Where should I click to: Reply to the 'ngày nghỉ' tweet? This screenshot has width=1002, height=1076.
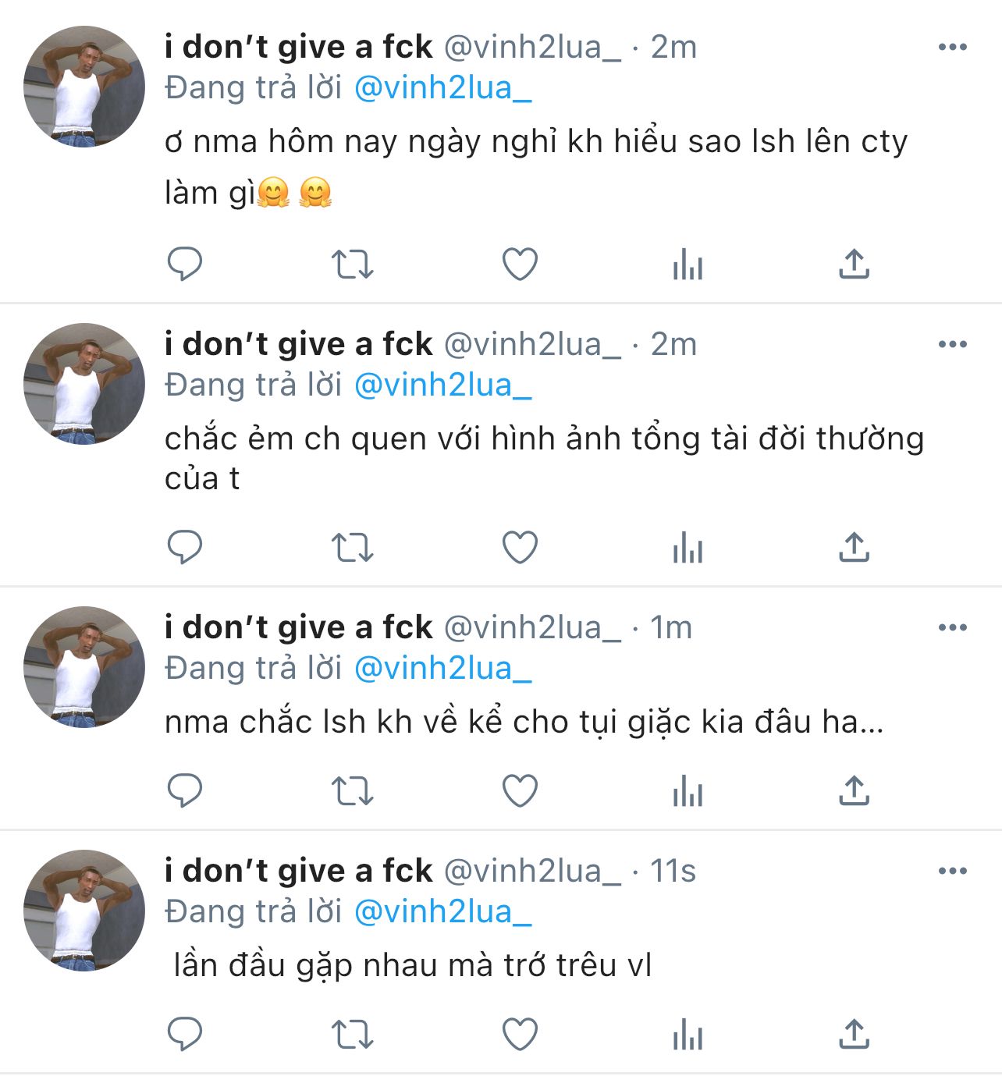click(x=185, y=264)
